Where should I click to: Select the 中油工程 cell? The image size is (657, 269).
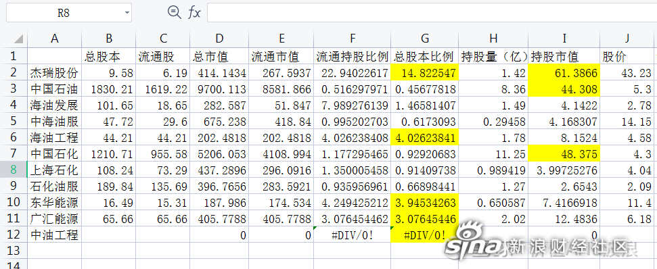pyautogui.click(x=55, y=235)
